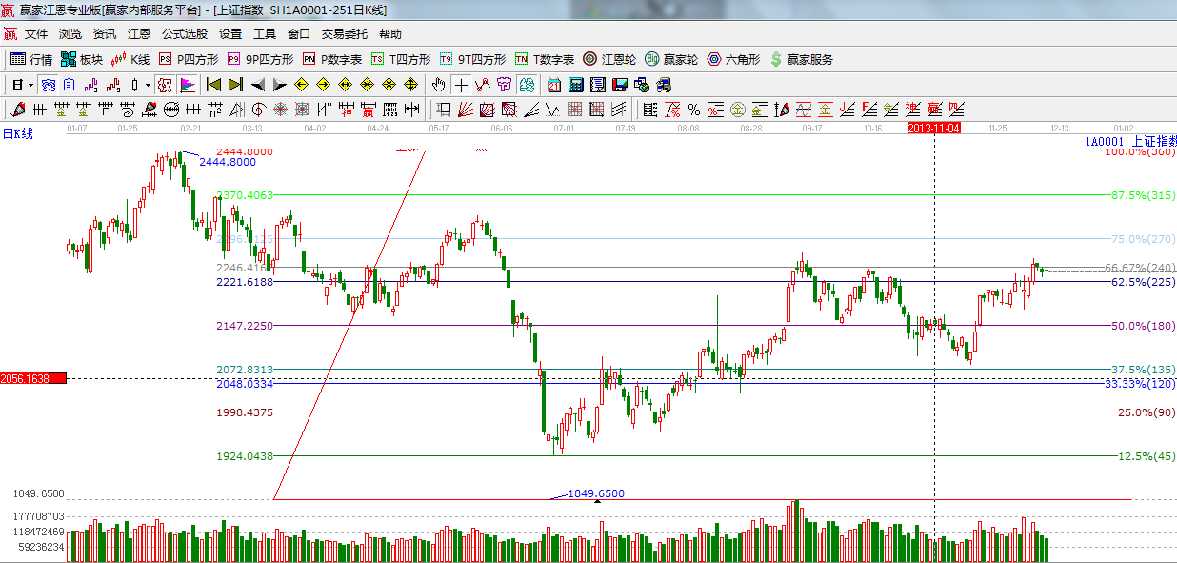This screenshot has width=1177, height=563.
Task: Click the calendar date icon
Action: pyautogui.click(x=553, y=85)
